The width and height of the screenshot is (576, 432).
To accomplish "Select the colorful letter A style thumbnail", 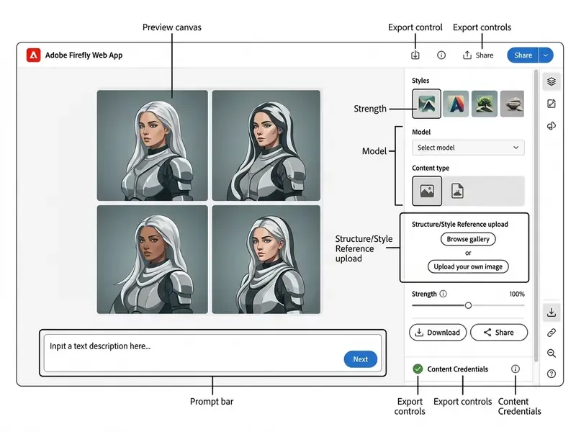I will pos(456,104).
